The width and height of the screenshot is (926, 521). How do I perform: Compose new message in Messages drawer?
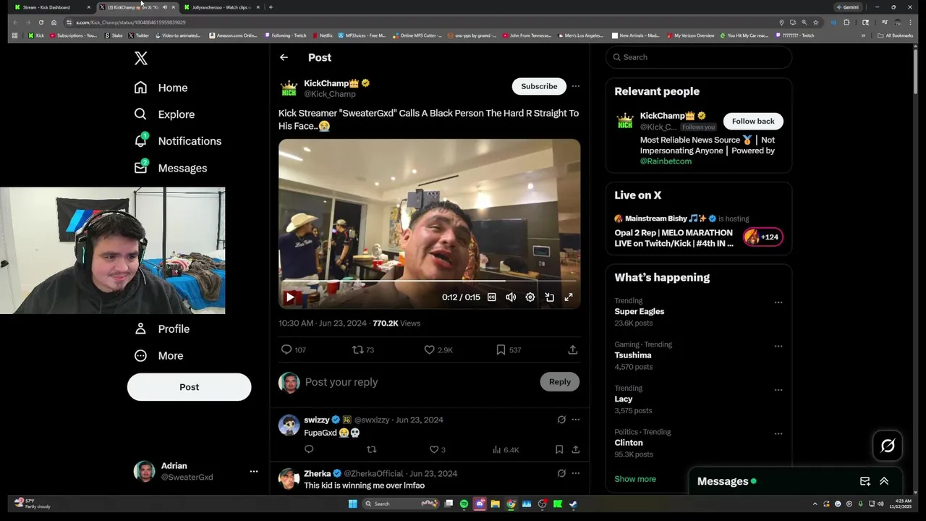click(865, 481)
